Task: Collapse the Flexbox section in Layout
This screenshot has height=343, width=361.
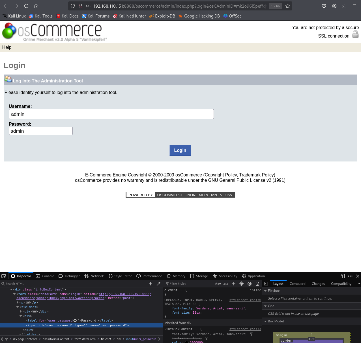Action: [265, 291]
